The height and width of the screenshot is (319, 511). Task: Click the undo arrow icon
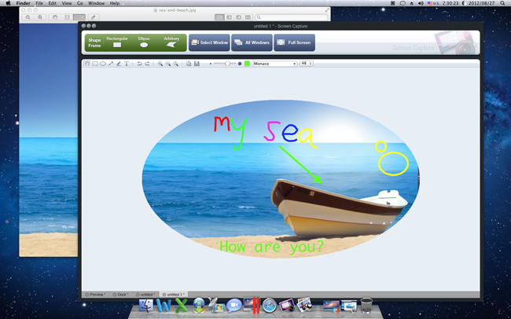click(139, 64)
